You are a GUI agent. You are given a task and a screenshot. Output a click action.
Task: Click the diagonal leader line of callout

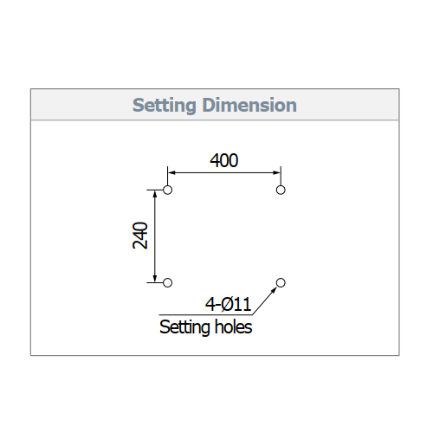[x=264, y=301]
